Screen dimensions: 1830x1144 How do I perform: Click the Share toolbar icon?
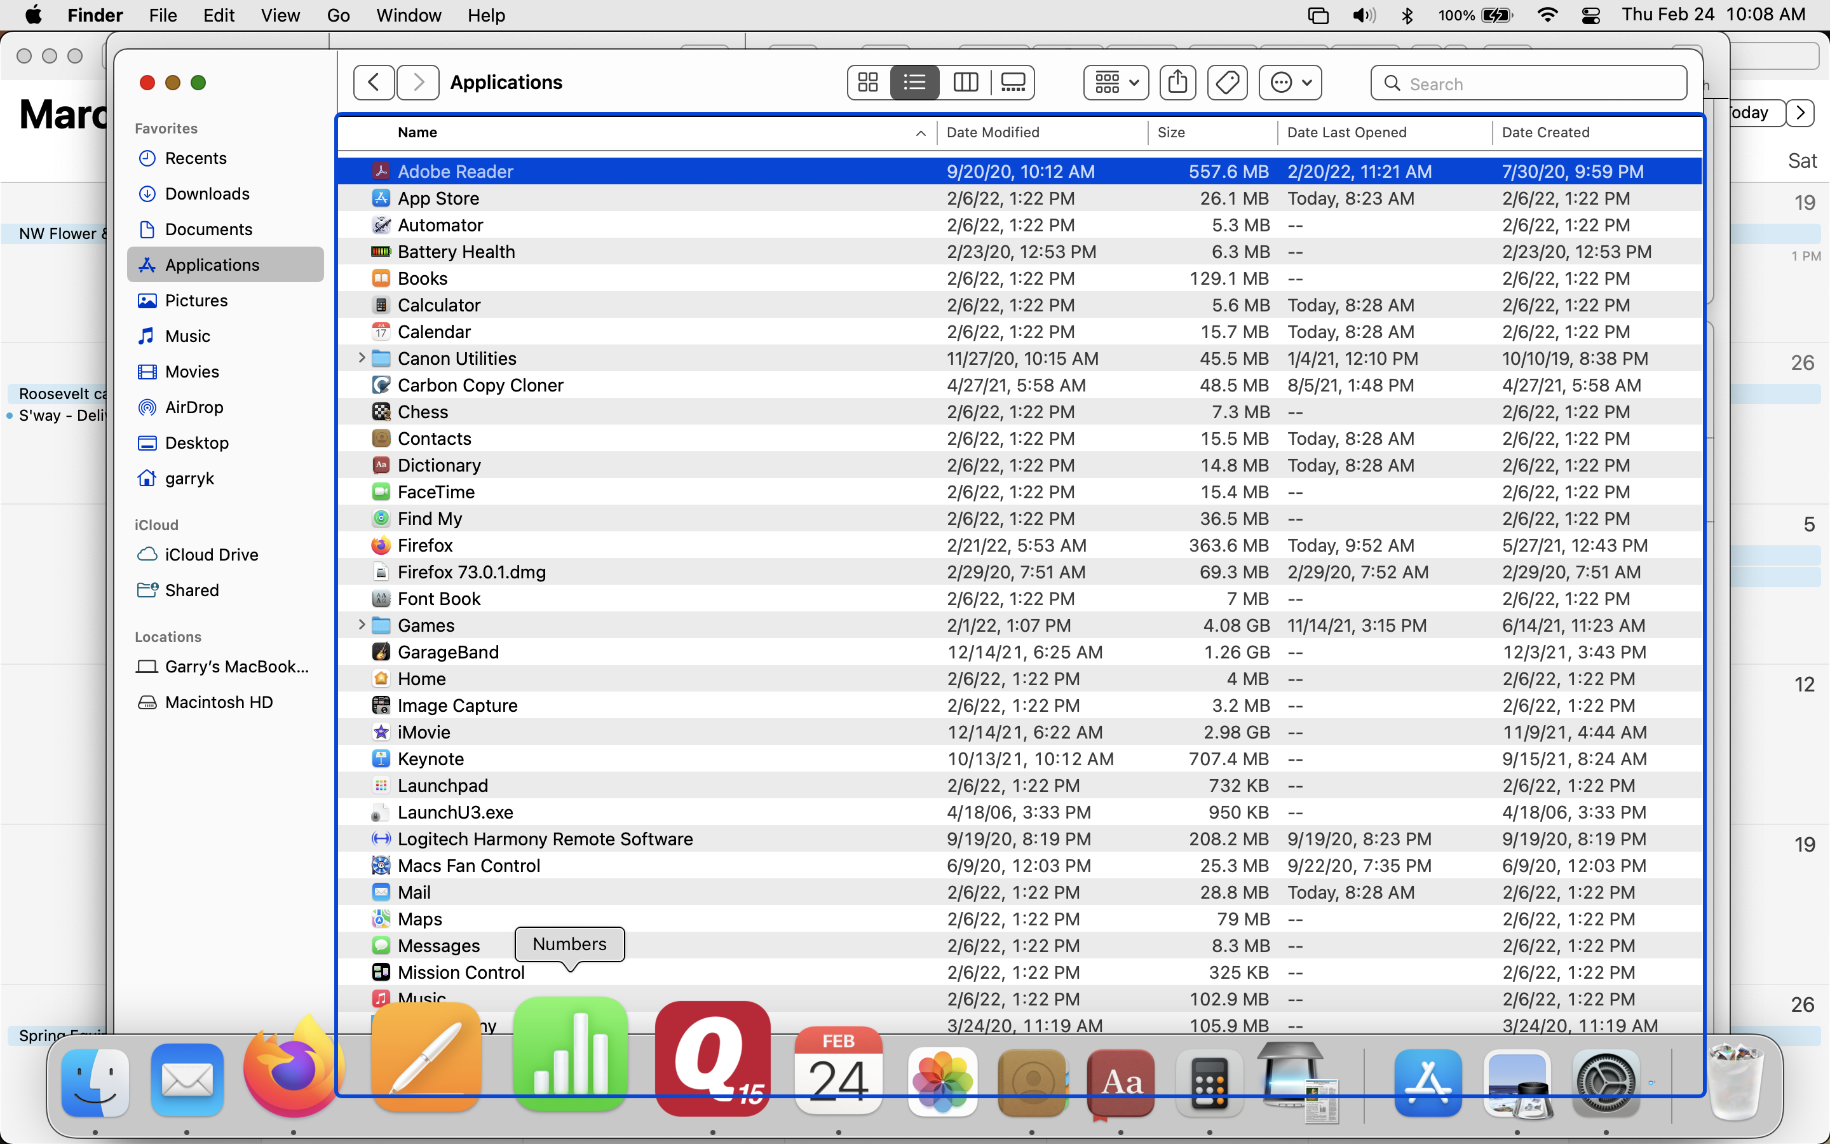[1177, 83]
